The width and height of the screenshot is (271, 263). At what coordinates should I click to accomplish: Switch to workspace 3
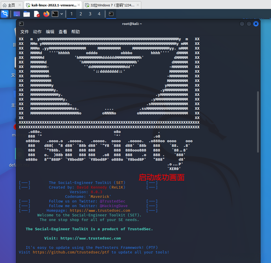pos(90,14)
